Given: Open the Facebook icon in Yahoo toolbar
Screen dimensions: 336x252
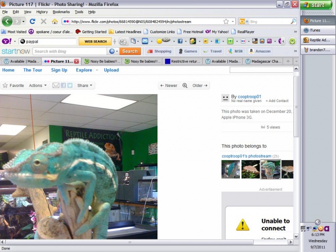Looking at the screenshot, I should click(180, 41).
